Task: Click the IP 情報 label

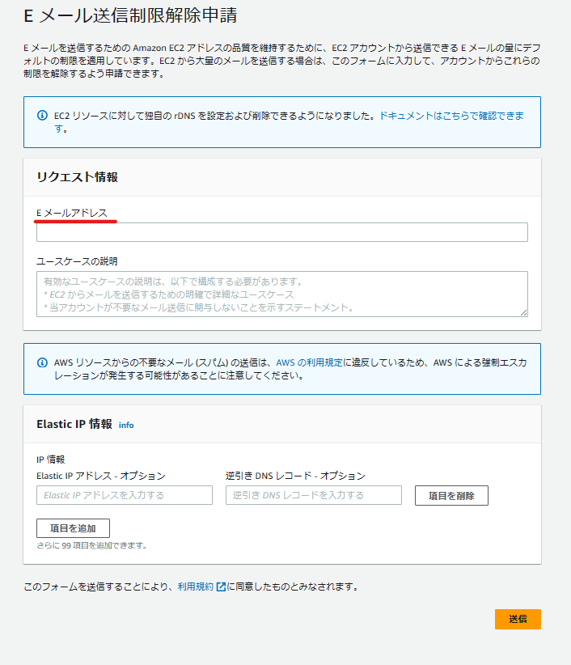Action: (x=50, y=460)
